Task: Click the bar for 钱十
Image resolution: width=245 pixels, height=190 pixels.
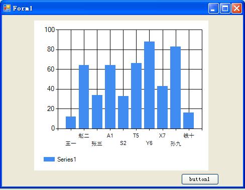Action: tap(188, 120)
